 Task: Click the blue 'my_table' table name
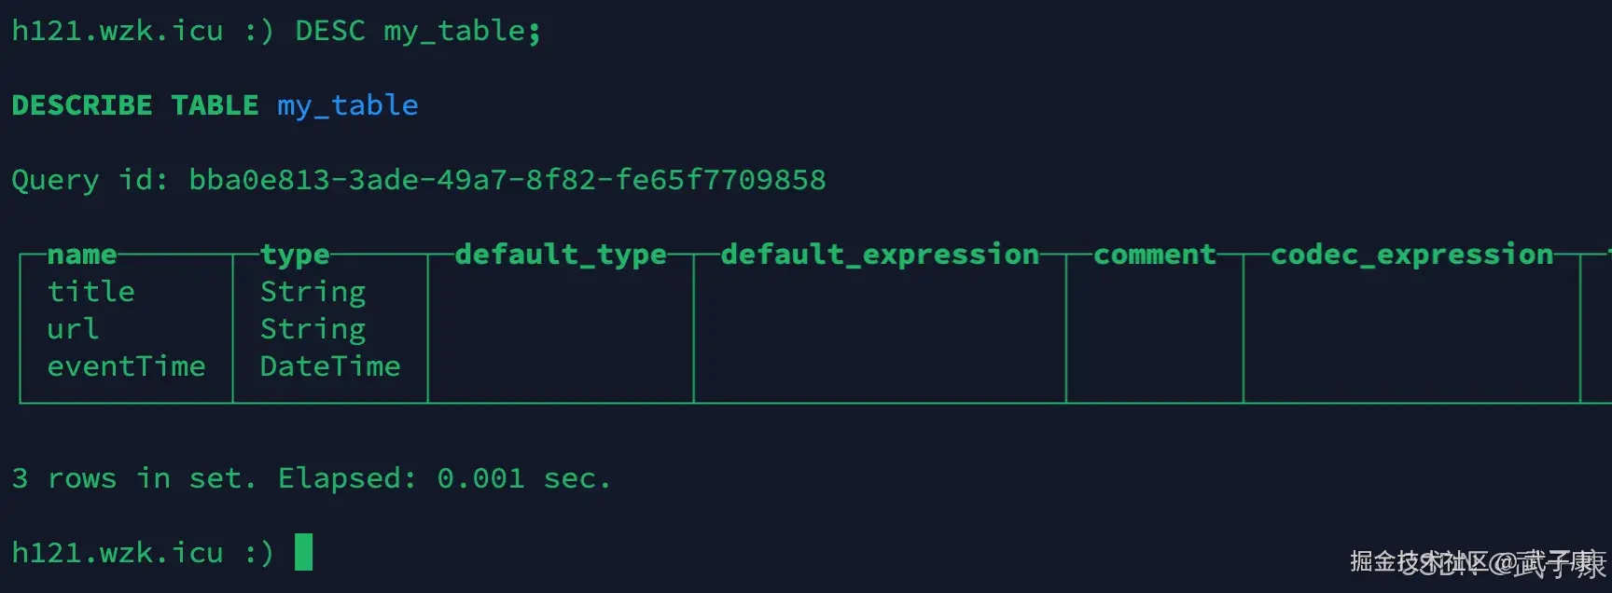(347, 105)
